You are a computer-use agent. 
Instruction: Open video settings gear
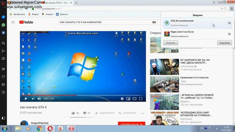122,99
